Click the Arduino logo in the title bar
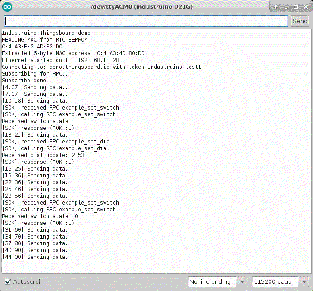Image resolution: width=313 pixels, height=291 pixels. click(8, 7)
